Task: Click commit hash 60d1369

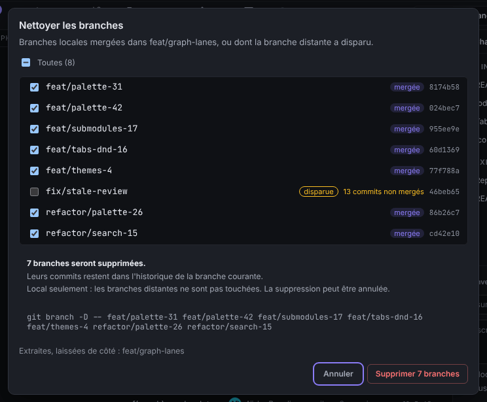Action: [444, 150]
